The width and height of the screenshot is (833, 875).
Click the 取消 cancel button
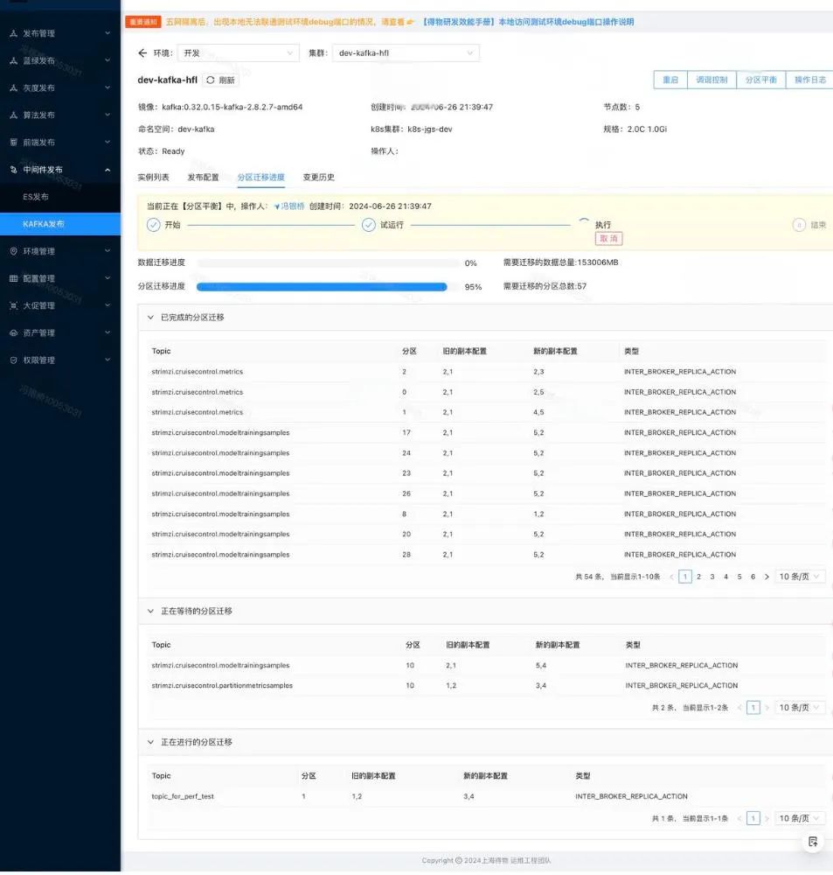tap(608, 238)
